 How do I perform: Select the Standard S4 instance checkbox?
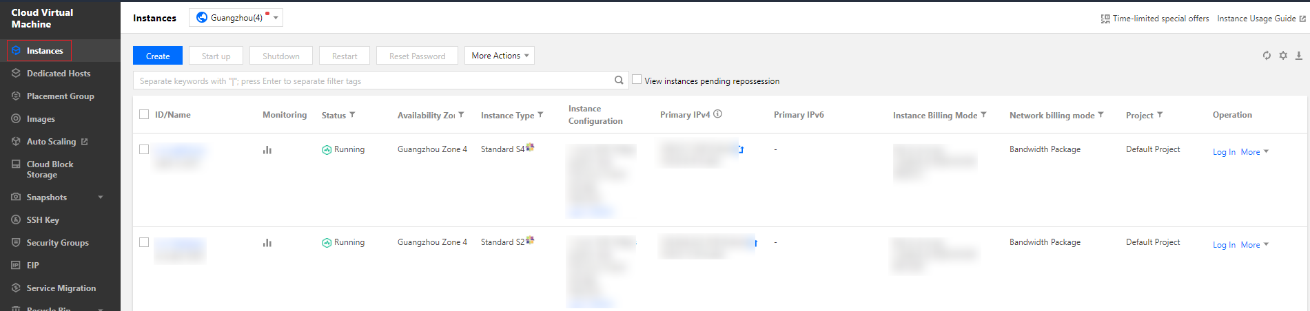(x=144, y=149)
